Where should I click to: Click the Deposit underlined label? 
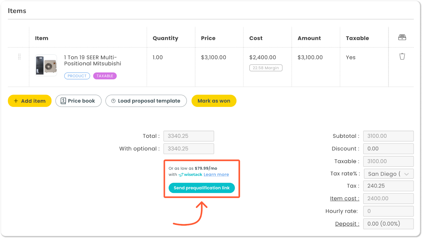347,224
